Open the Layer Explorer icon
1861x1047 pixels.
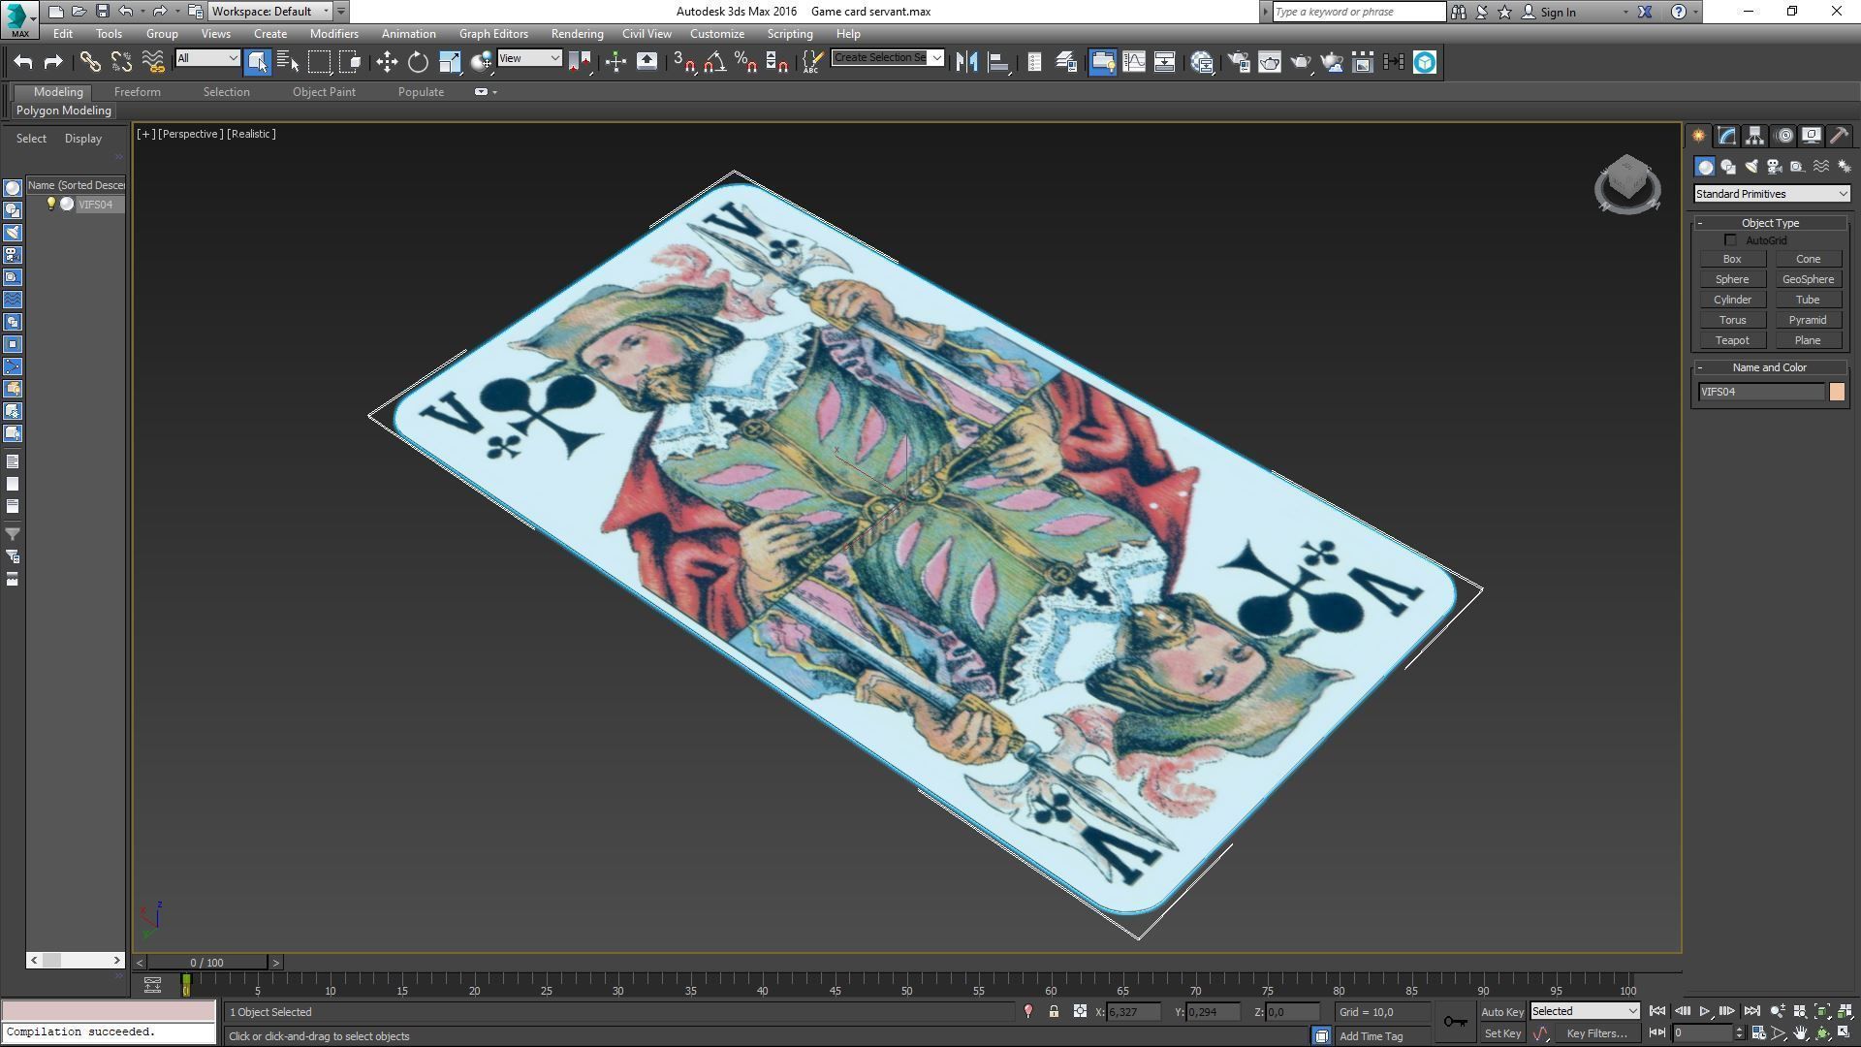click(x=1066, y=62)
